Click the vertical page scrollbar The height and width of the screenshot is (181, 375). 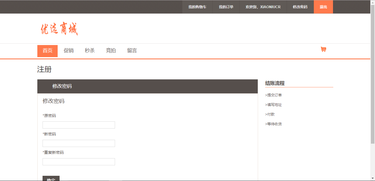[x=373, y=74]
